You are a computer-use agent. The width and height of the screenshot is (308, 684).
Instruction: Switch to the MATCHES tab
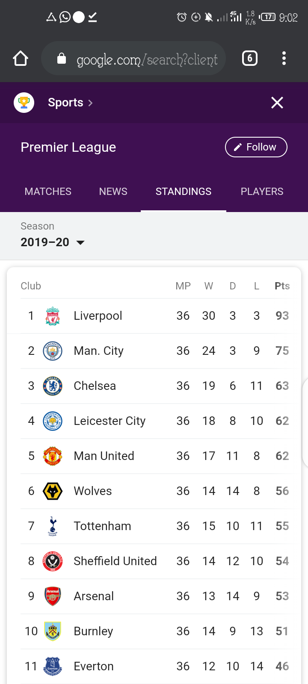click(48, 192)
